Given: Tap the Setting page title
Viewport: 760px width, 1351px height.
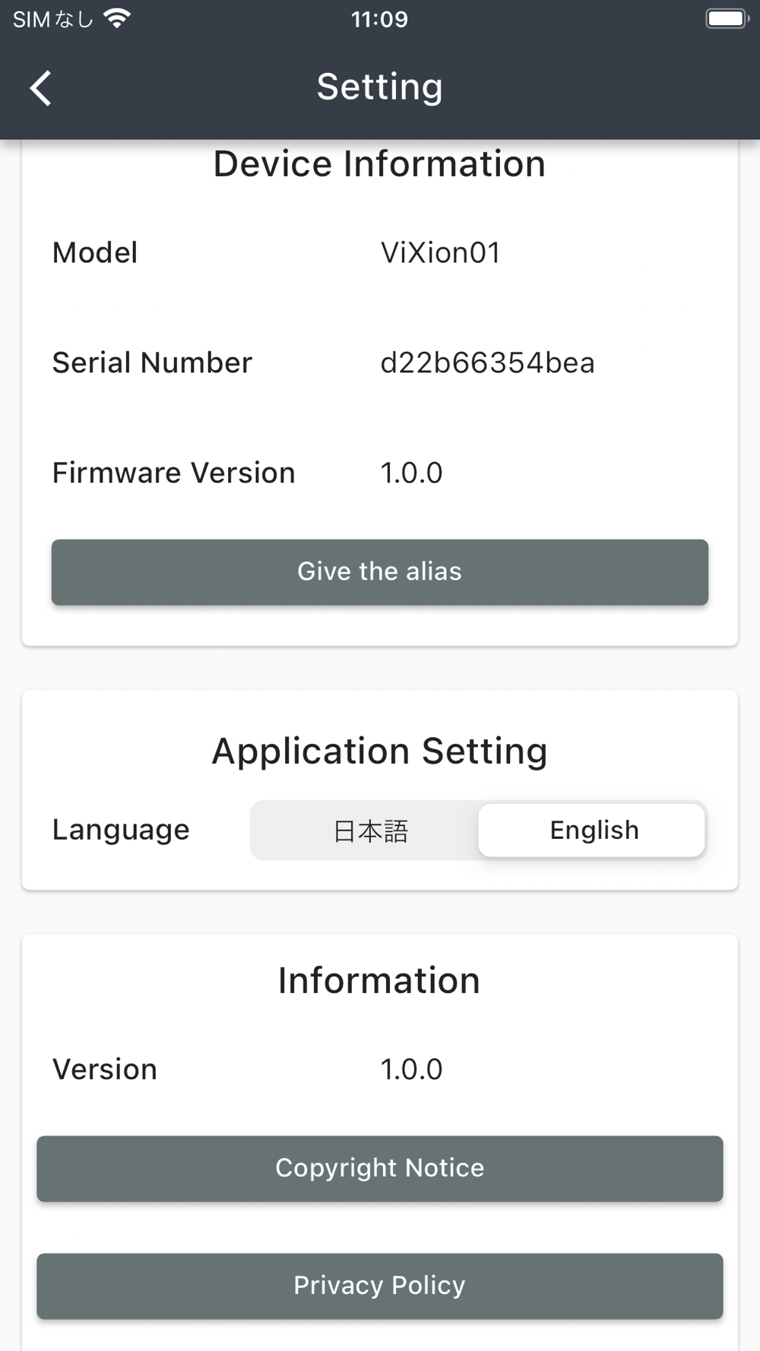Looking at the screenshot, I should [380, 87].
